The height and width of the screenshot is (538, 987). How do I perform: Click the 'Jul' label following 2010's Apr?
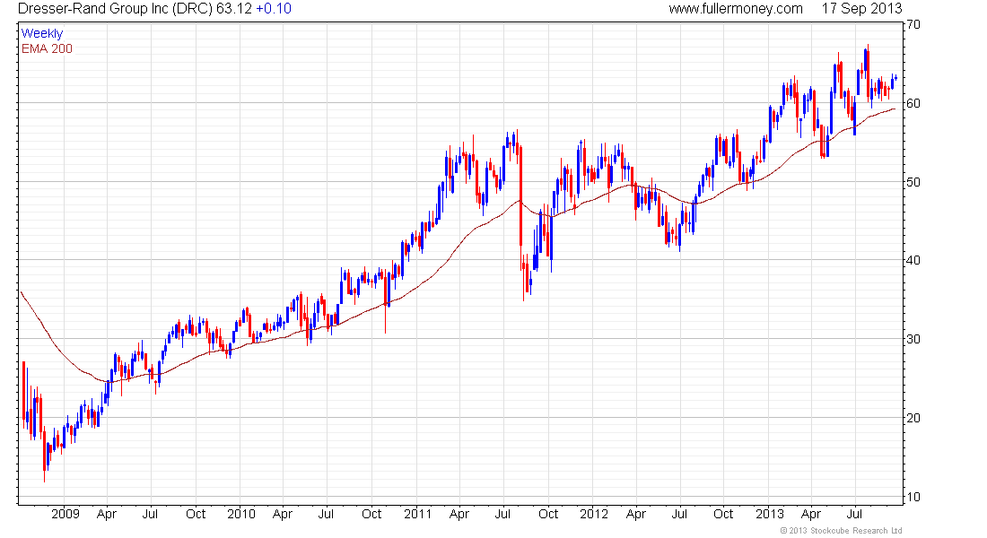[326, 514]
